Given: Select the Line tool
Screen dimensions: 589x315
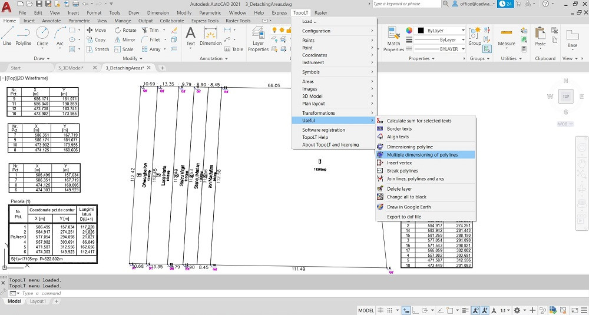Looking at the screenshot, I should click(x=7, y=36).
